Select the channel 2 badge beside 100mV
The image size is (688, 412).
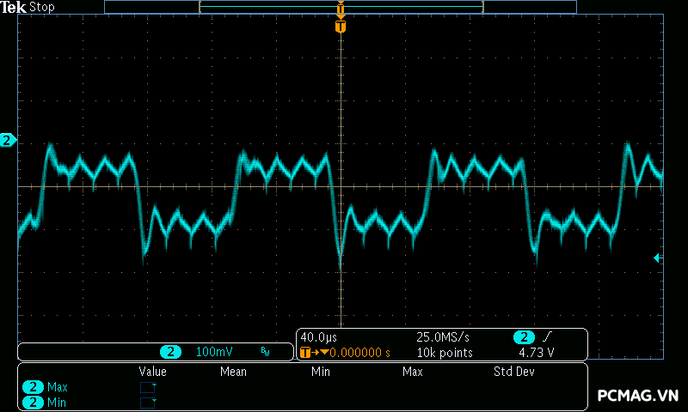coord(171,352)
